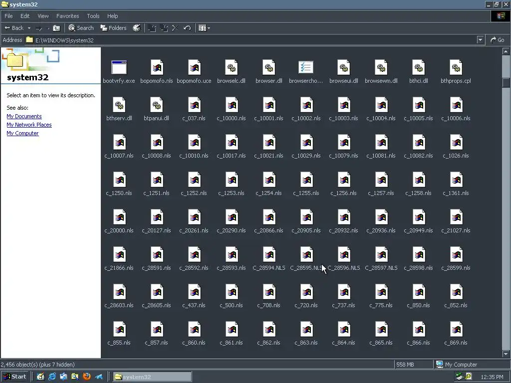Click the Copy To toolbar icon
Viewport: 511px width, 383px height.
[x=164, y=28]
